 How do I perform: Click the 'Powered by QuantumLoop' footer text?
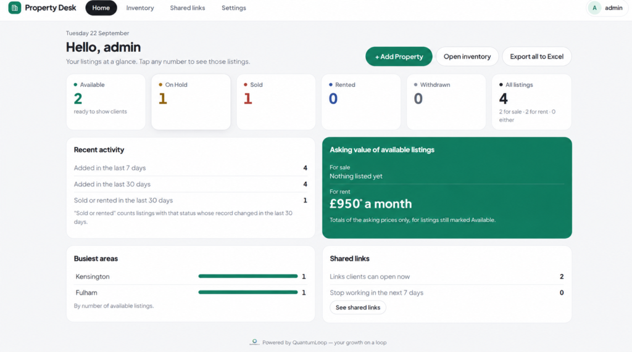click(x=325, y=342)
